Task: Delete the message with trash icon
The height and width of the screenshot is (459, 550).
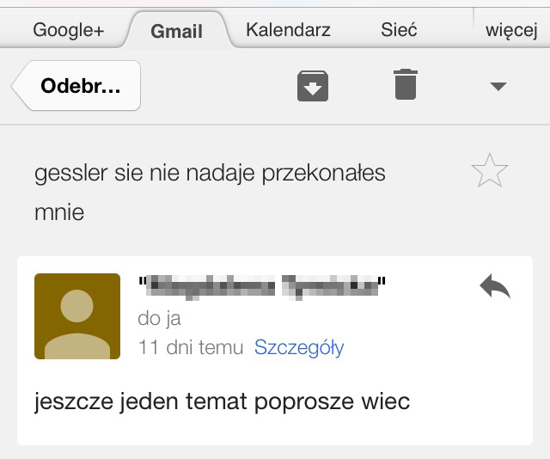Action: pyautogui.click(x=406, y=85)
